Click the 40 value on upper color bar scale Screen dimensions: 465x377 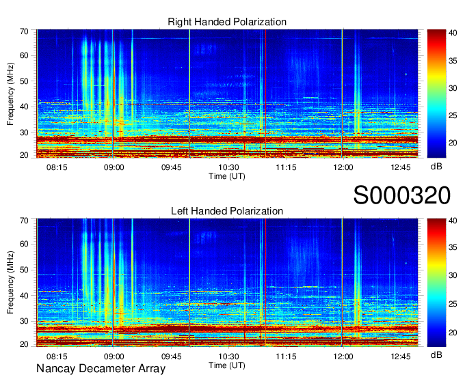coord(453,33)
